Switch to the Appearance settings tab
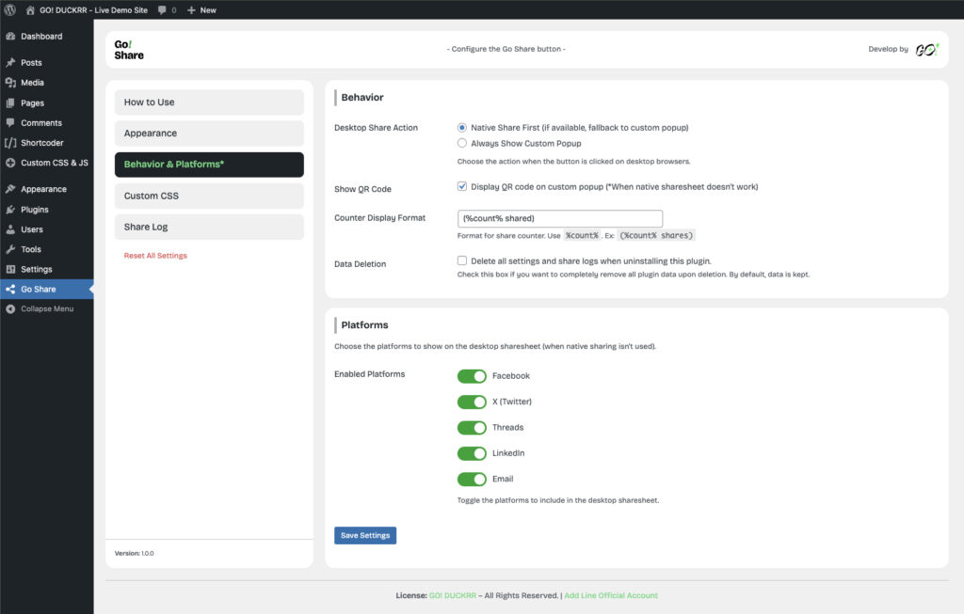 click(209, 134)
